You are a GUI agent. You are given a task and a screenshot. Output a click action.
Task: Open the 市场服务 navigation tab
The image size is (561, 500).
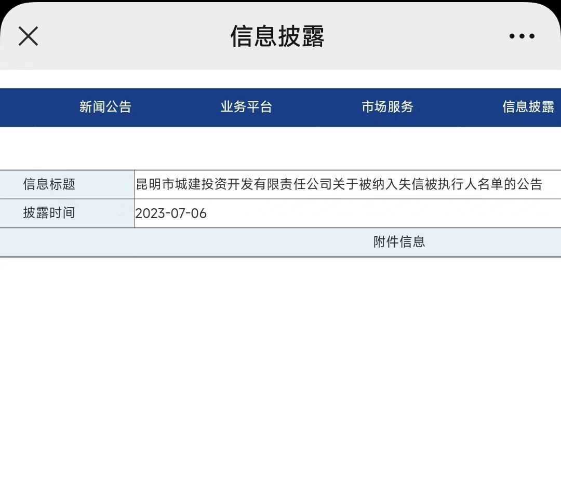coord(388,106)
